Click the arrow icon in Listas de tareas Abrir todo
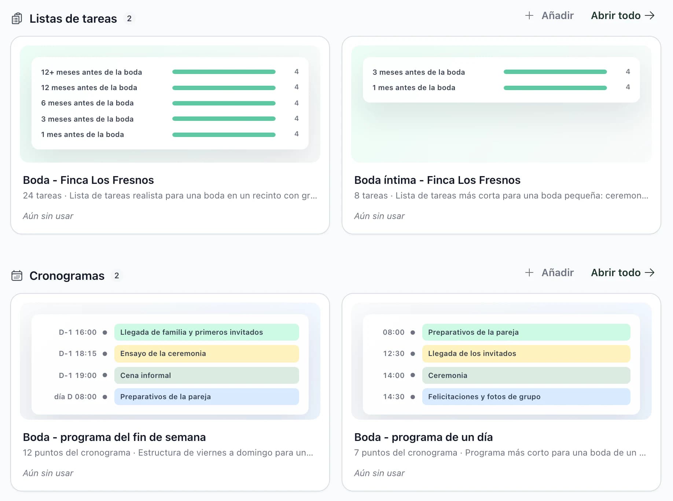 (x=650, y=15)
